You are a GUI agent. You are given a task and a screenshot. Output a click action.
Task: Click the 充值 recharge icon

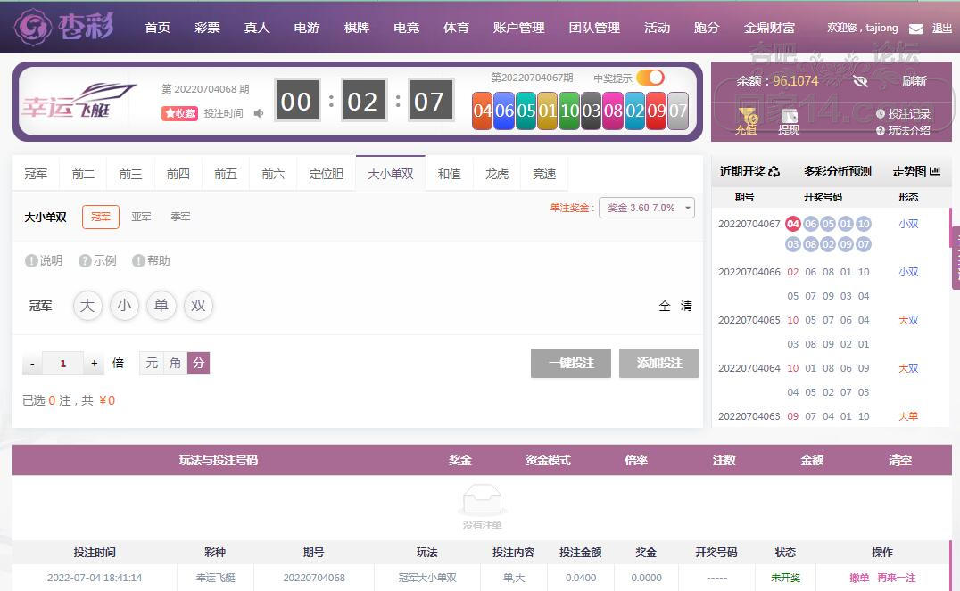click(747, 120)
